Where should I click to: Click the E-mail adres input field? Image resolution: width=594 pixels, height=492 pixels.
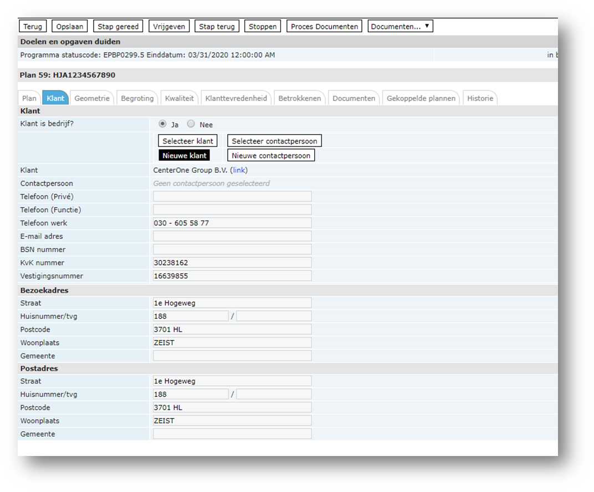tap(232, 236)
